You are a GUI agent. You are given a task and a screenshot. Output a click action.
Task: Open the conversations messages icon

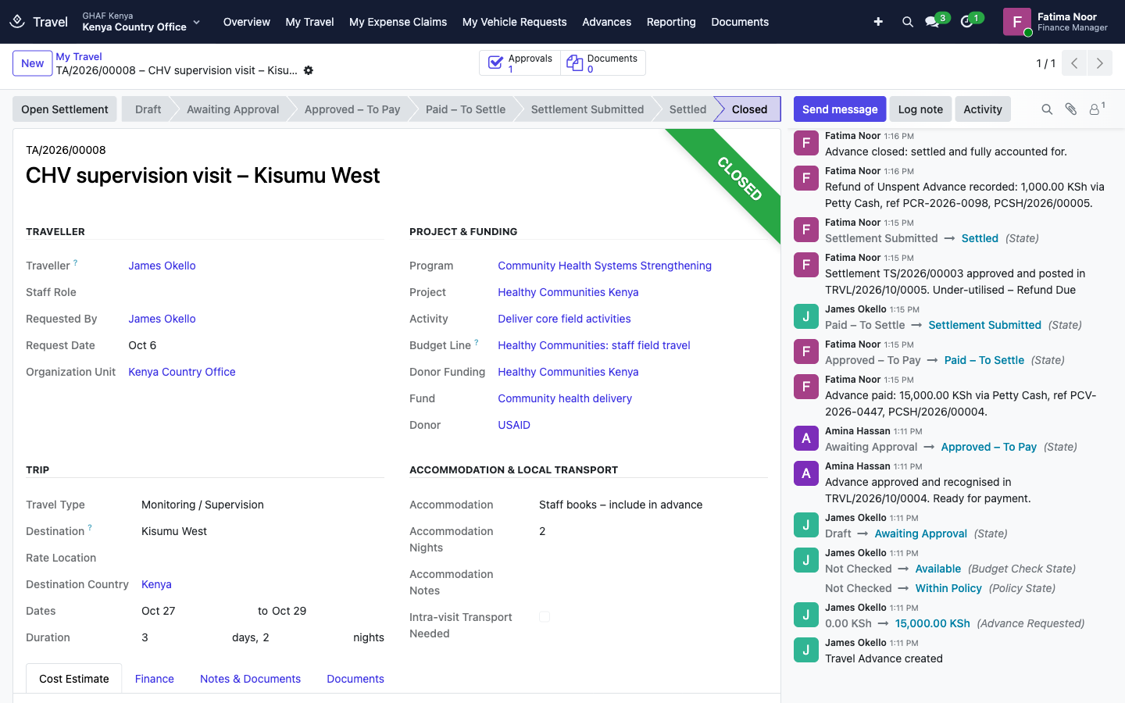coord(932,22)
